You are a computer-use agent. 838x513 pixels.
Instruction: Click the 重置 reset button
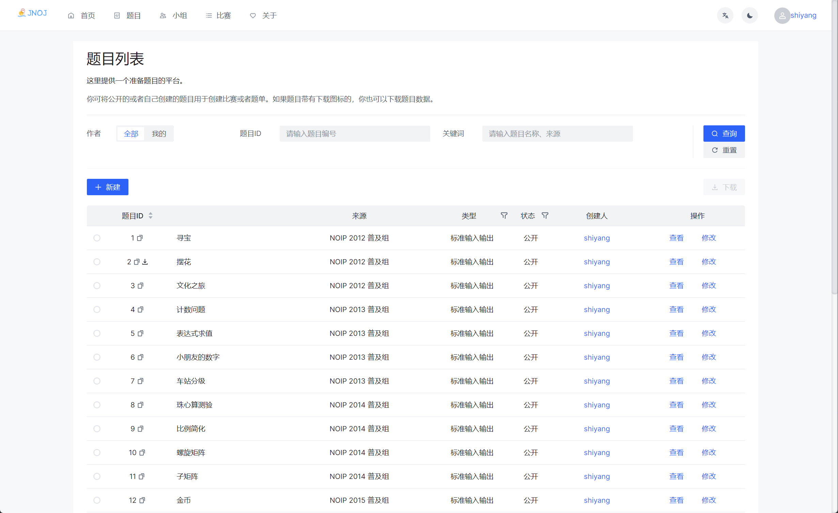[724, 150]
